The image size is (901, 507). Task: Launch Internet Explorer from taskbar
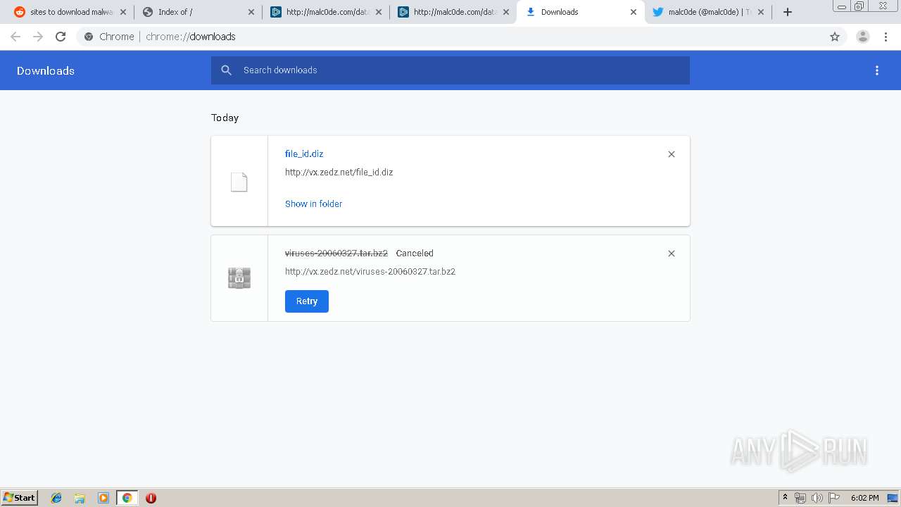[x=56, y=498]
